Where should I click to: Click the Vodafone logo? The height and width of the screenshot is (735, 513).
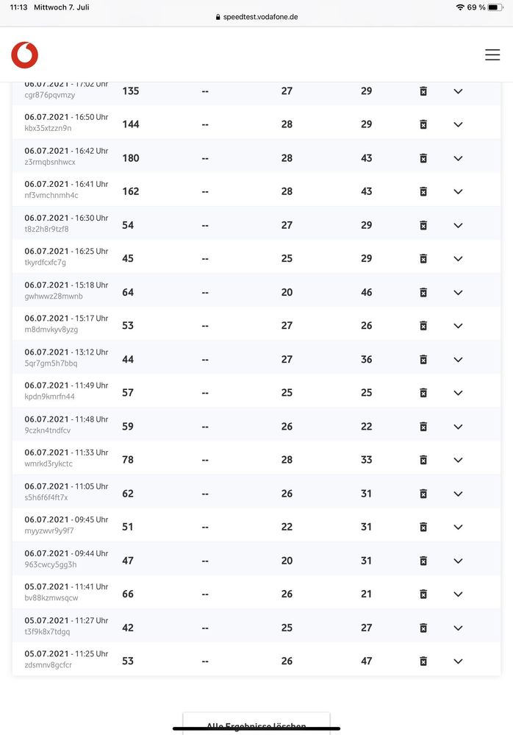coord(25,55)
